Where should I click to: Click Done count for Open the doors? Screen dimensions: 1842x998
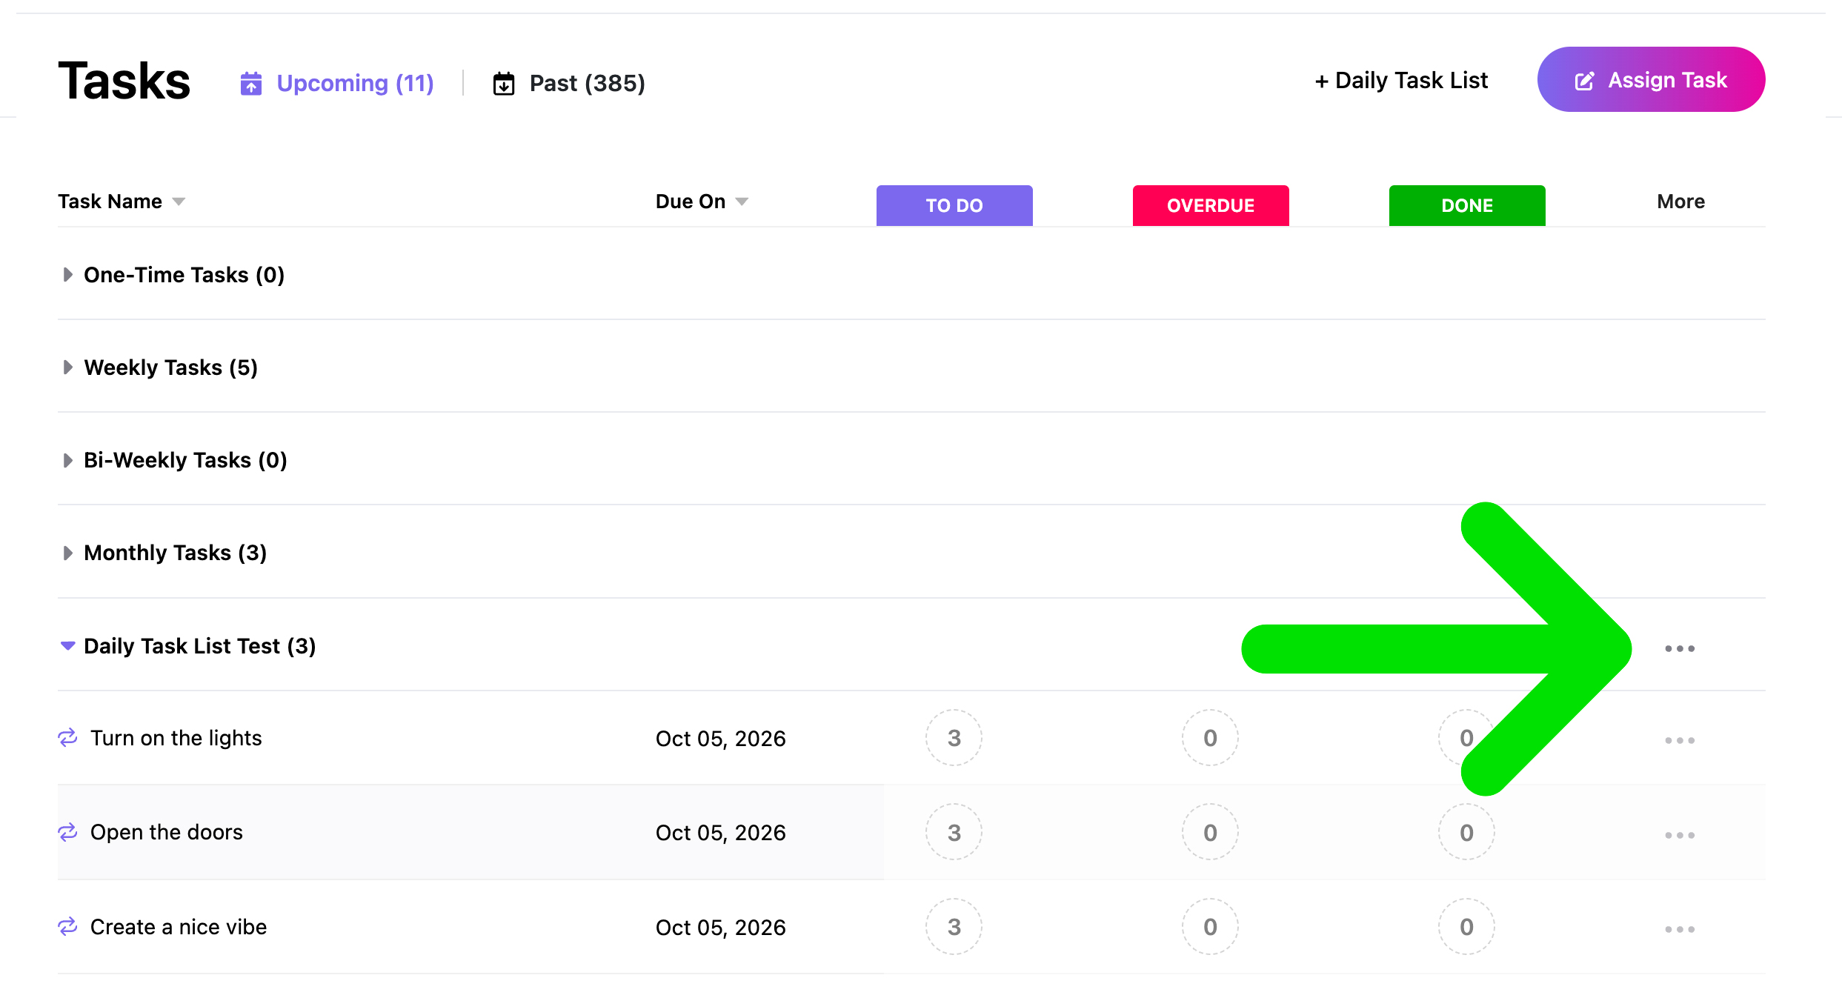click(x=1467, y=832)
